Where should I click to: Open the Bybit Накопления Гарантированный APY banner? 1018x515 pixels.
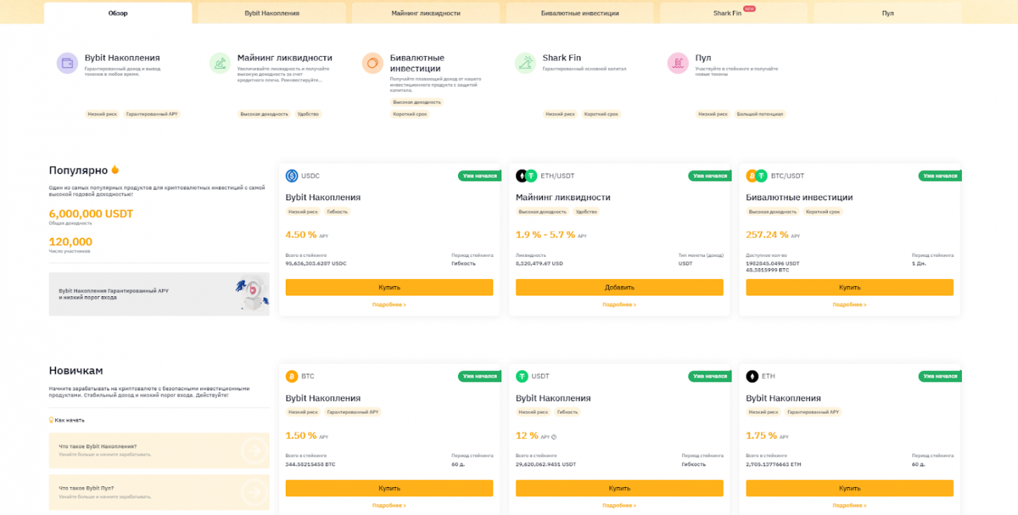click(x=159, y=294)
